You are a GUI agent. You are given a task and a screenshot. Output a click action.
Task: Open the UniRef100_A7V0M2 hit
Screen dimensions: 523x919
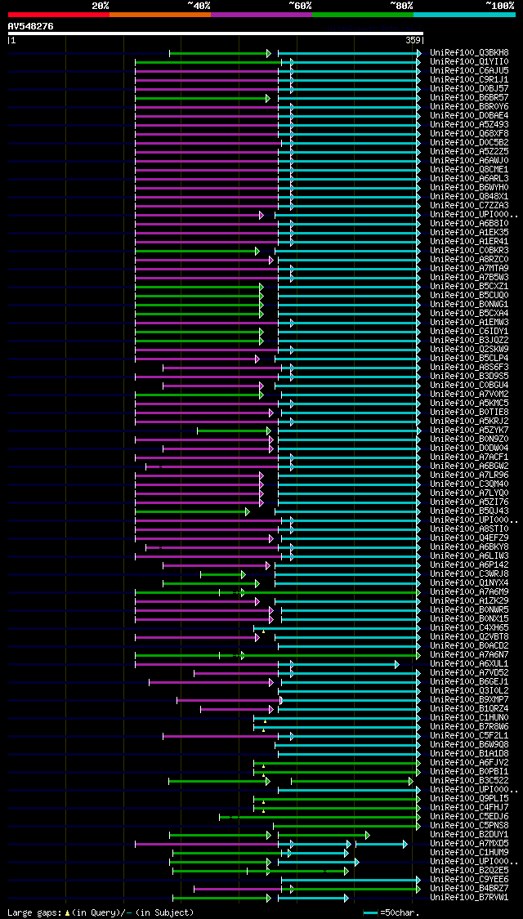tap(469, 395)
